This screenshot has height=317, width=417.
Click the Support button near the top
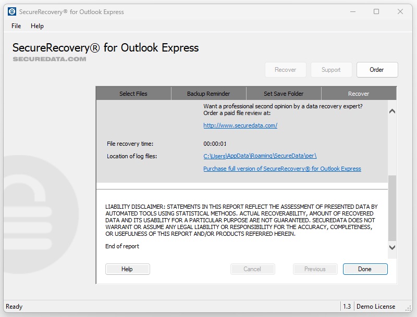point(330,70)
